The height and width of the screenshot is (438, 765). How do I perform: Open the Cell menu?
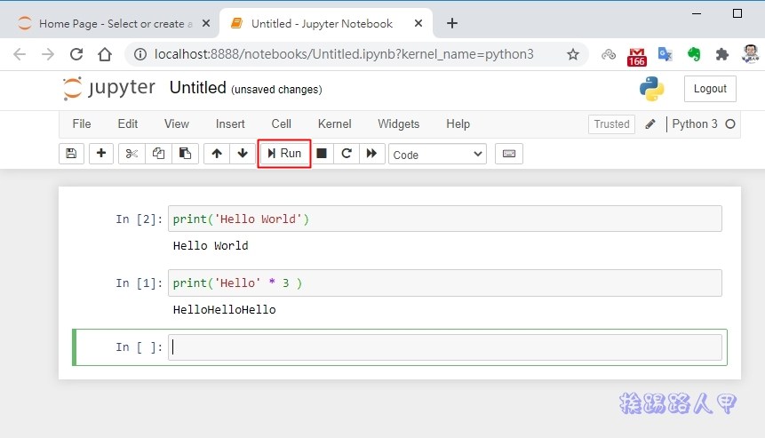[282, 124]
